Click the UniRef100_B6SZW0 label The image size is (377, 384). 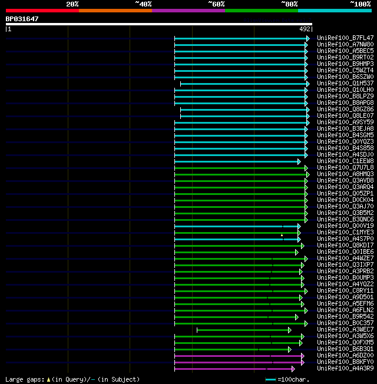click(345, 77)
